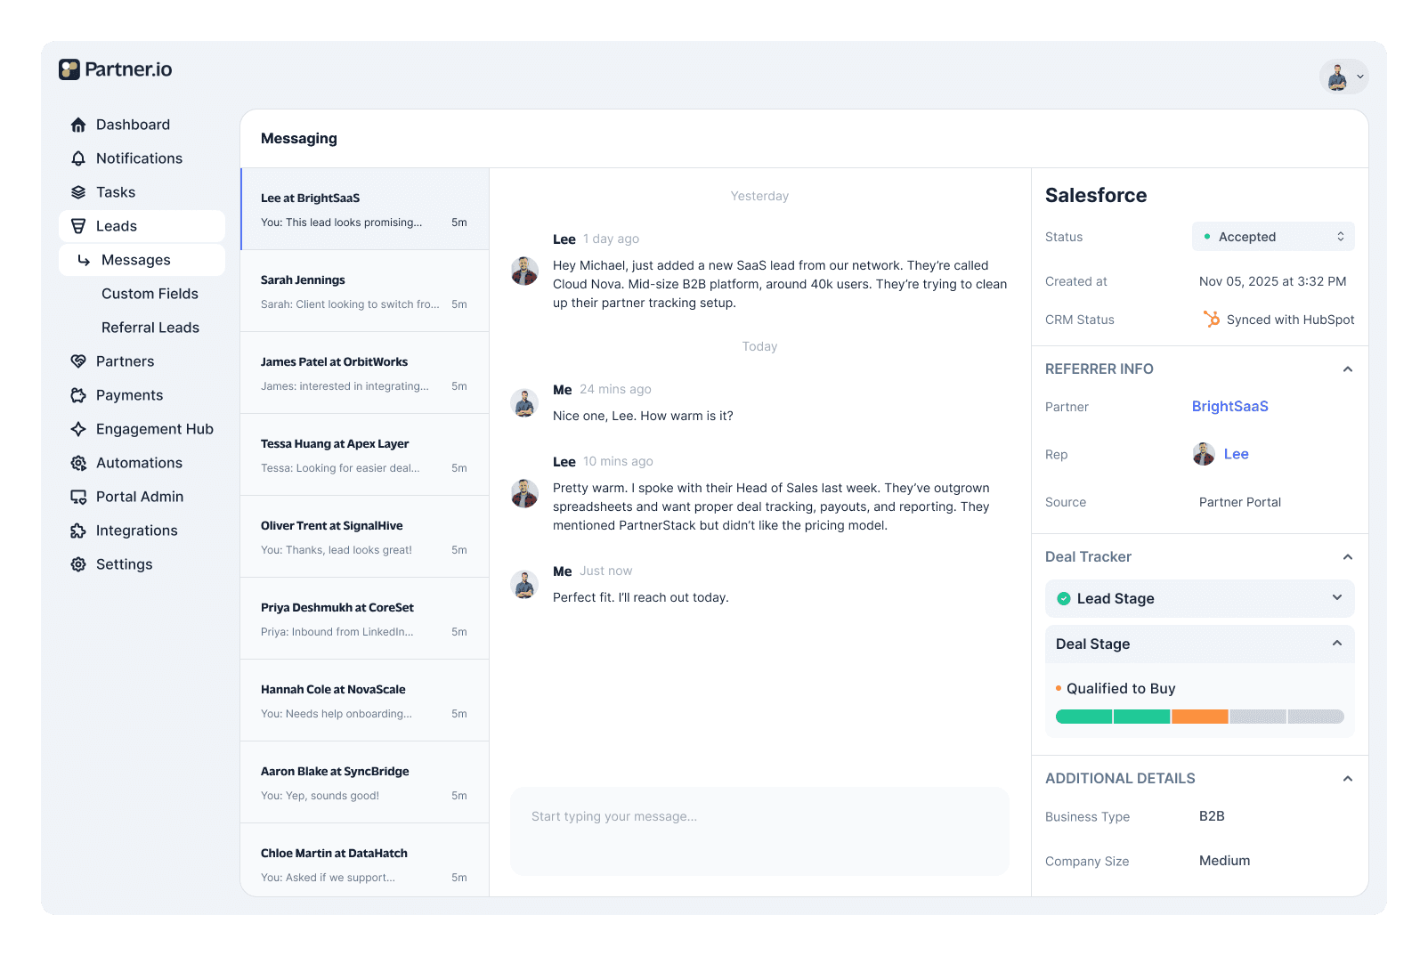The height and width of the screenshot is (956, 1428).
Task: Open the Lee rep link
Action: [1236, 454]
